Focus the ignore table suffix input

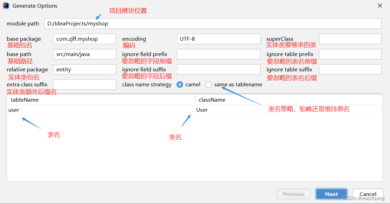350,69
